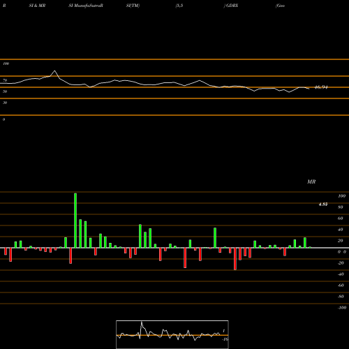Click the RSI scale's 50 label
Viewport: 349px width, 349px height.
[5, 91]
